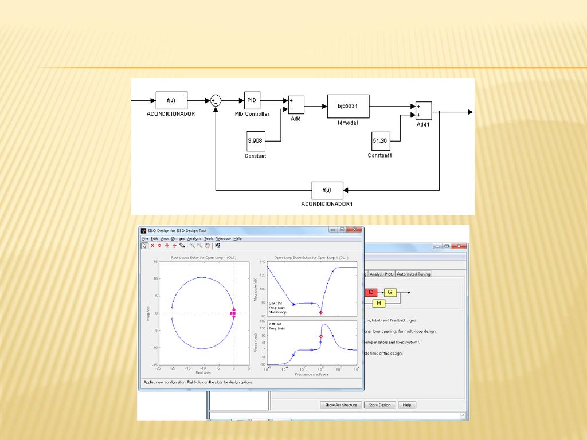Switch to the Analysis Plots tab
Viewport: 587px width, 440px height.
pyautogui.click(x=381, y=274)
